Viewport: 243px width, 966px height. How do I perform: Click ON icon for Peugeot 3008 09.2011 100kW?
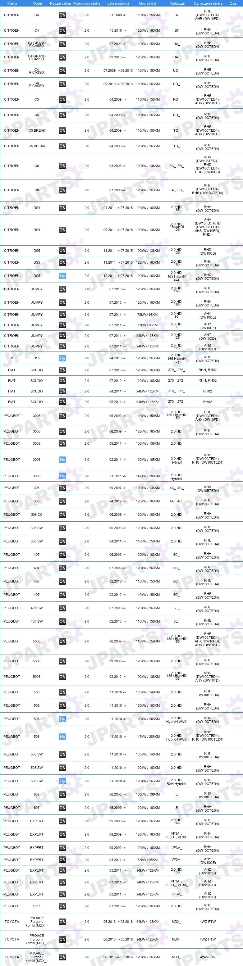[x=62, y=443]
